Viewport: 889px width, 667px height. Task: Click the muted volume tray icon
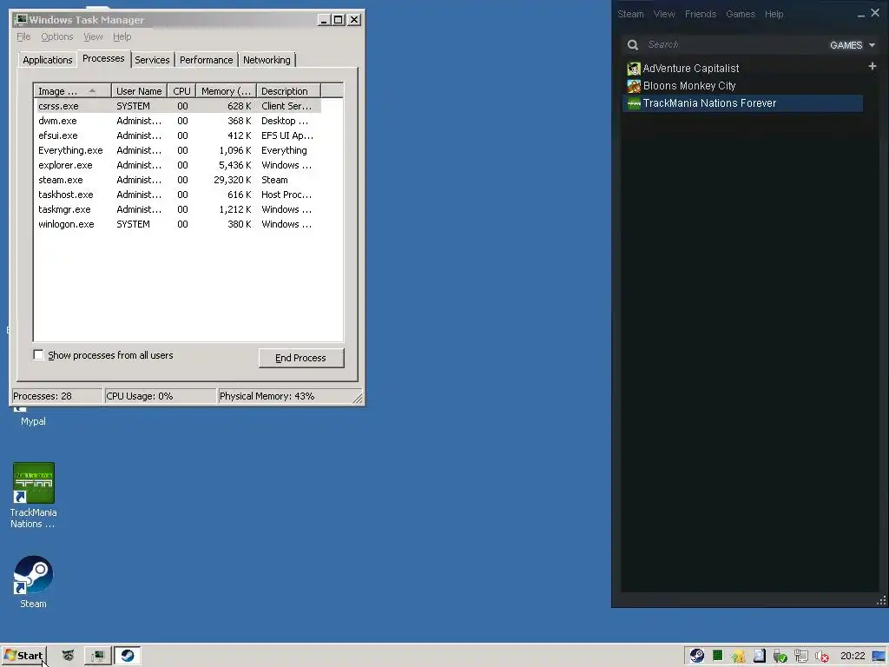821,657
